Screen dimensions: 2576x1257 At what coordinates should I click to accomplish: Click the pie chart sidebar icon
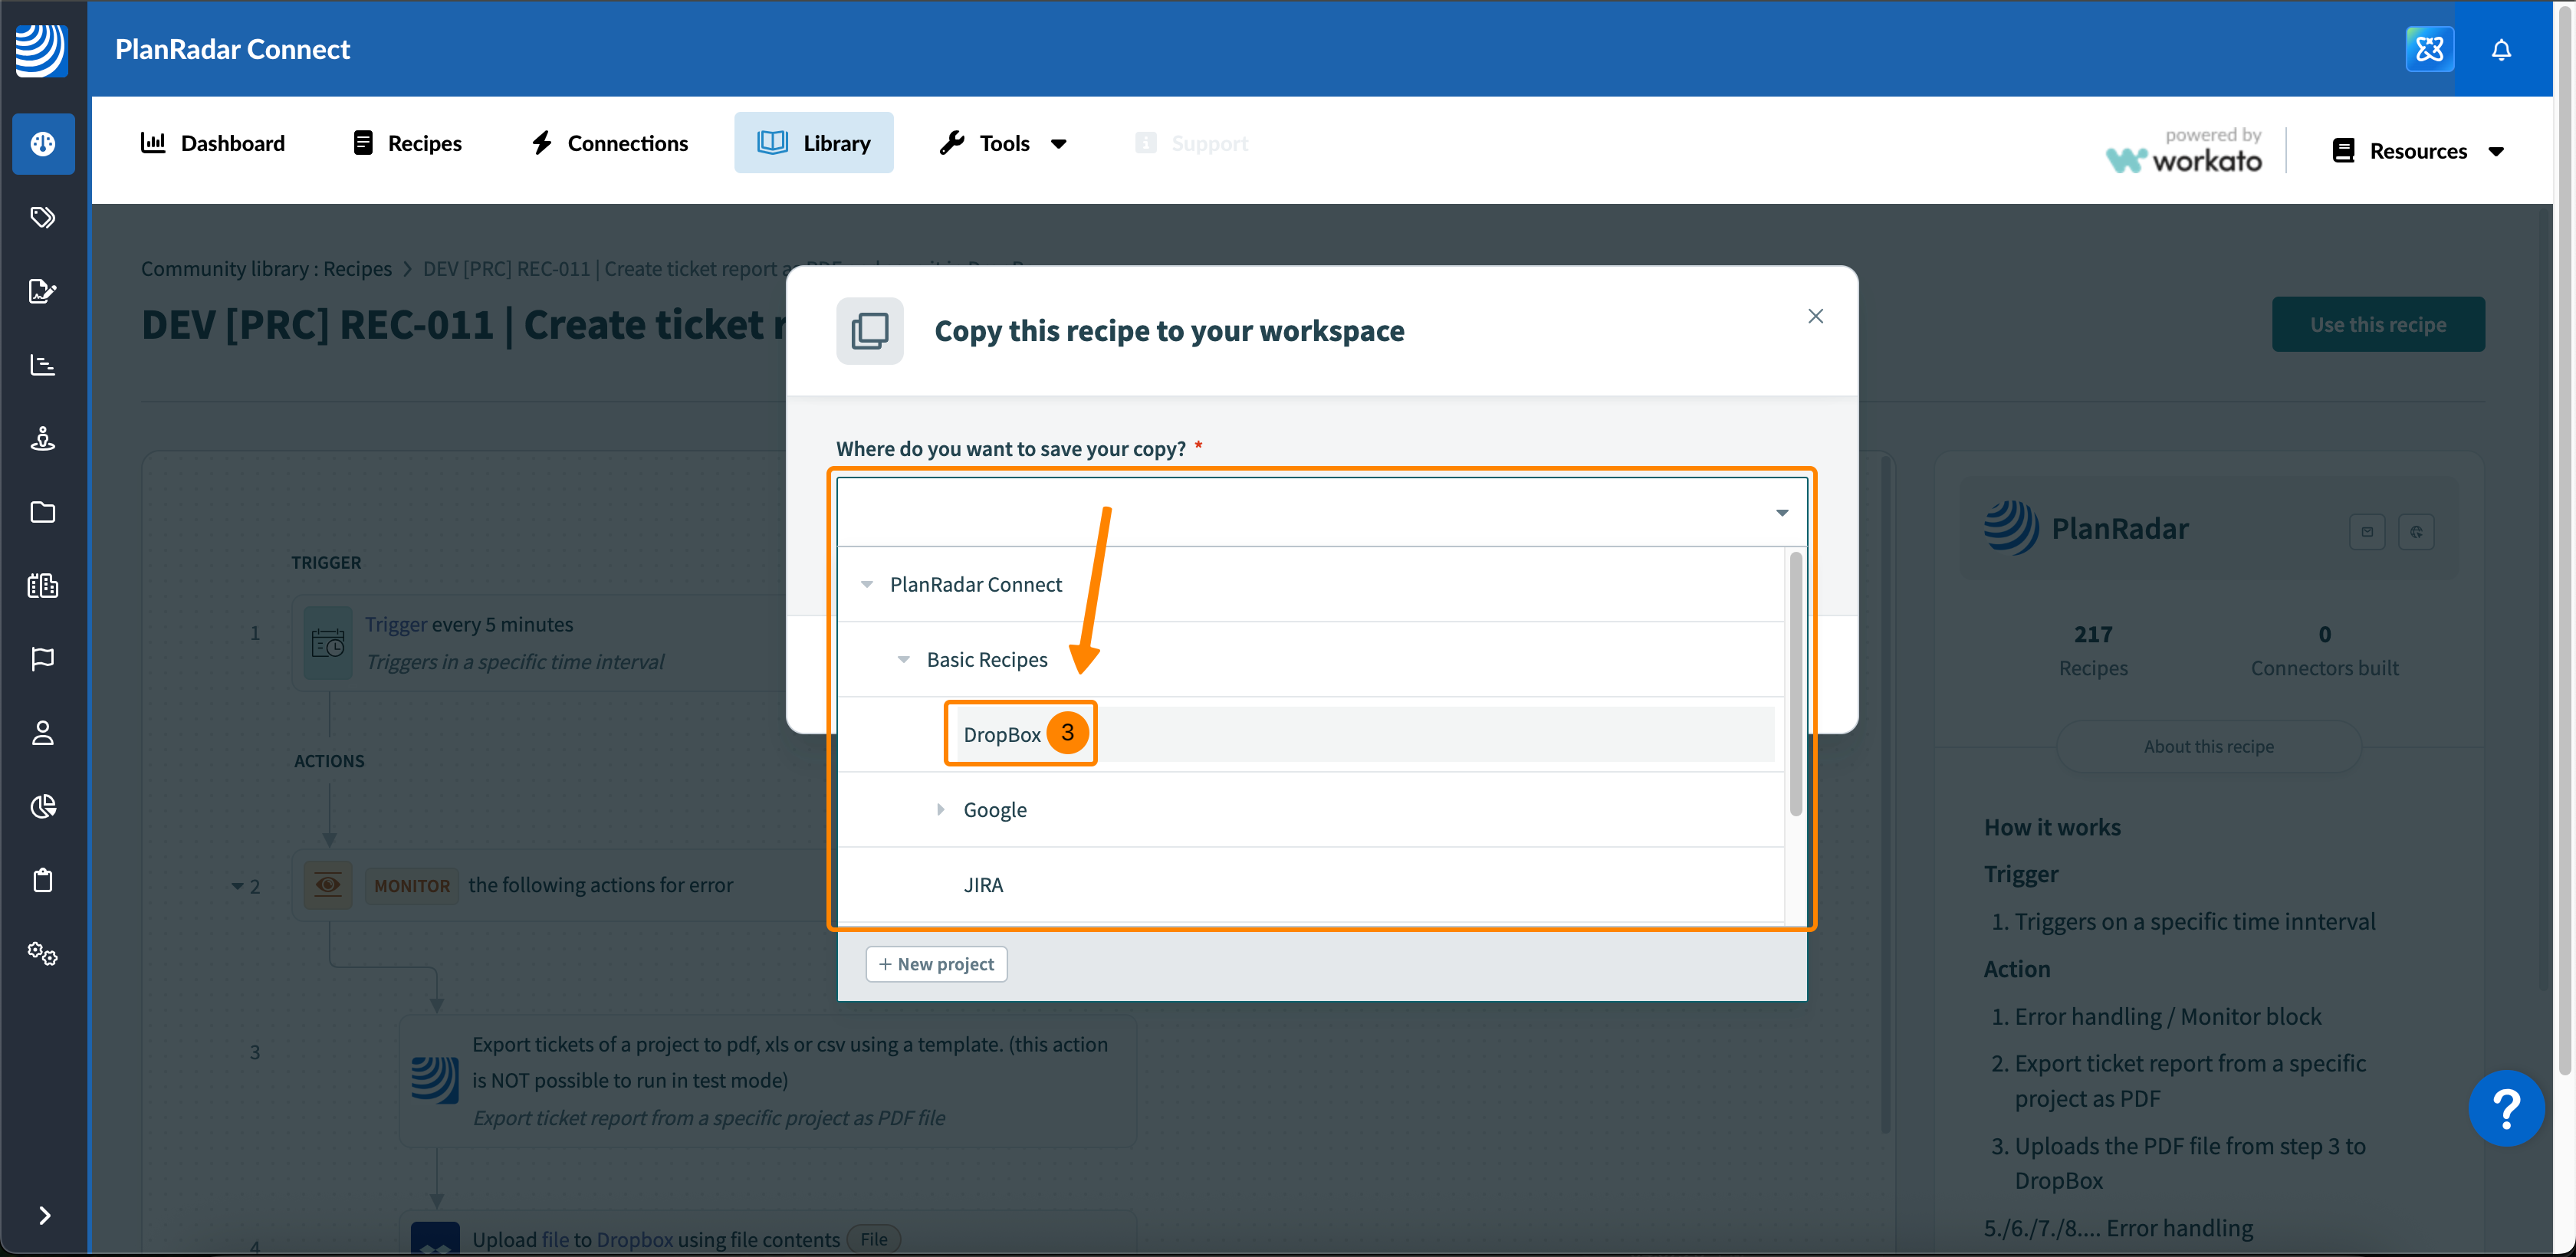point(42,806)
